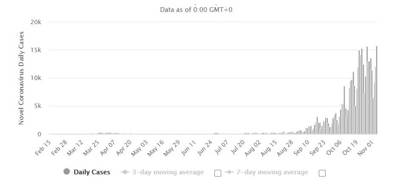Click the 15k y-axis label

coord(36,50)
